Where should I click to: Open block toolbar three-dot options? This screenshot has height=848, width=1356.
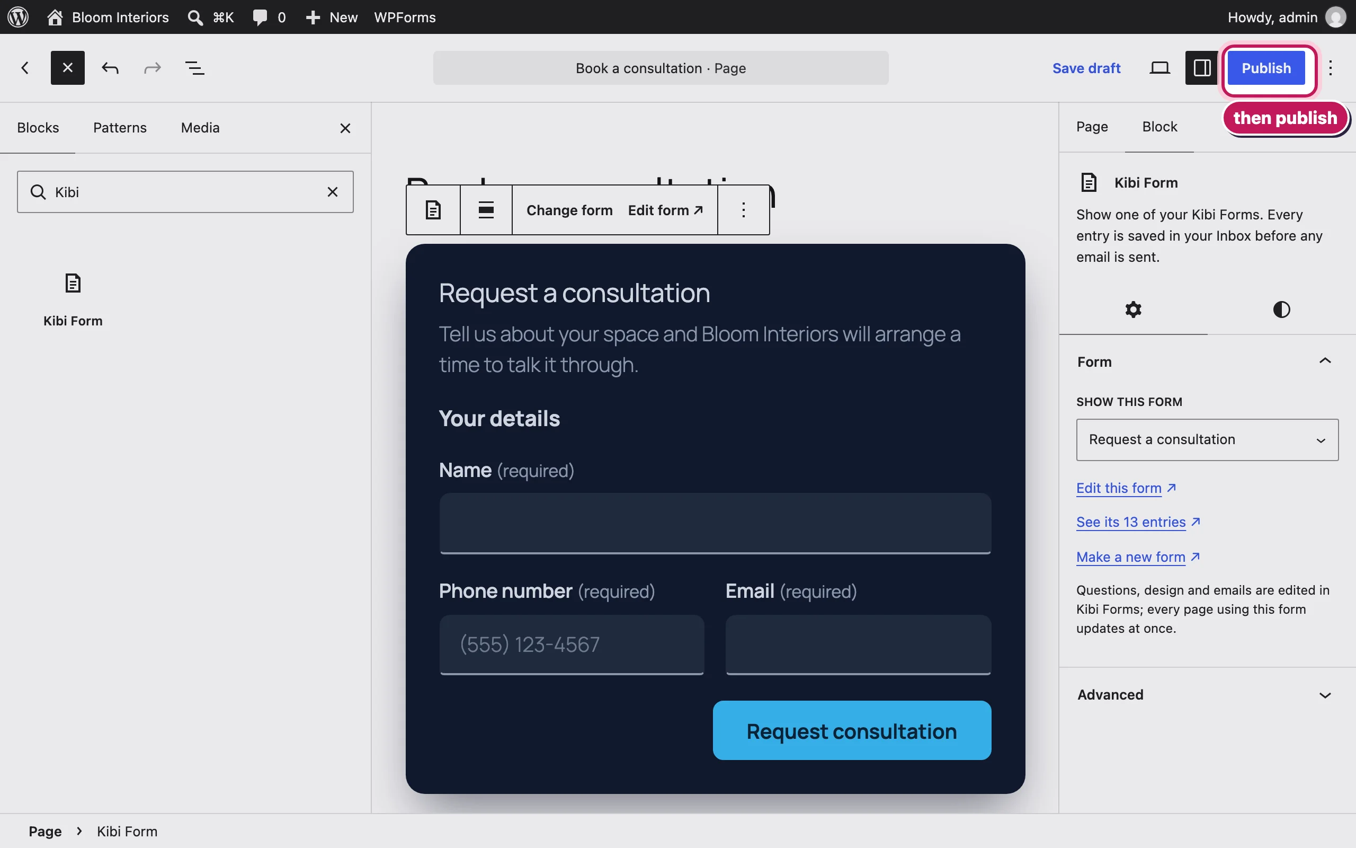pos(744,210)
